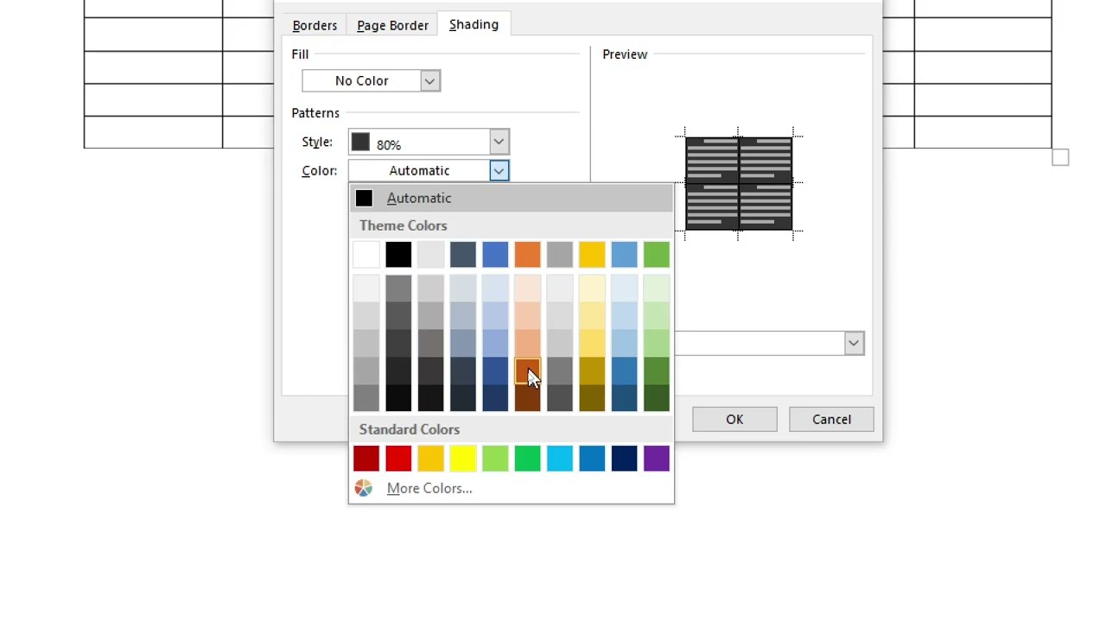Click the shaded table preview thumbnail
1106x622 pixels.
point(739,183)
